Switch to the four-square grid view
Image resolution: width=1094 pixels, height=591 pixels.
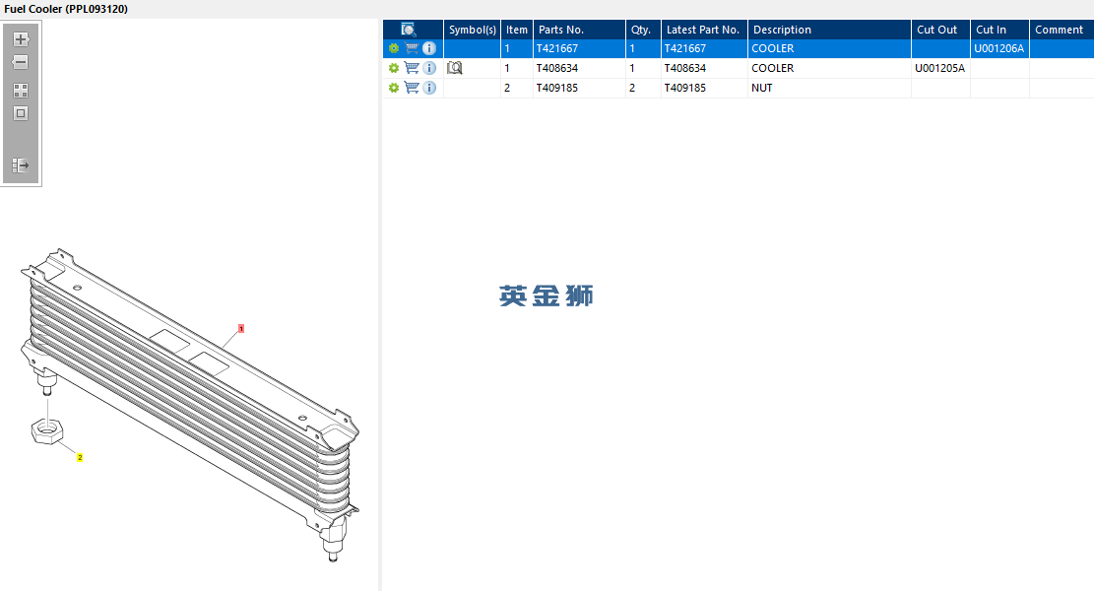tap(21, 91)
